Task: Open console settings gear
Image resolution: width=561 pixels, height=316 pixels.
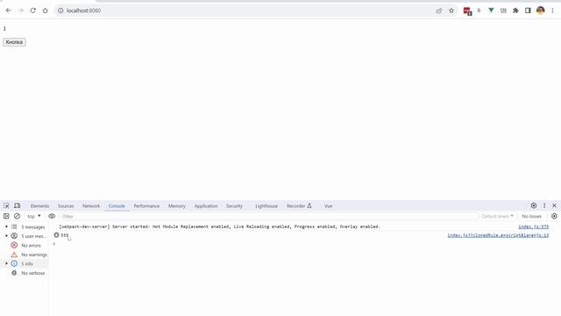Action: click(x=554, y=216)
